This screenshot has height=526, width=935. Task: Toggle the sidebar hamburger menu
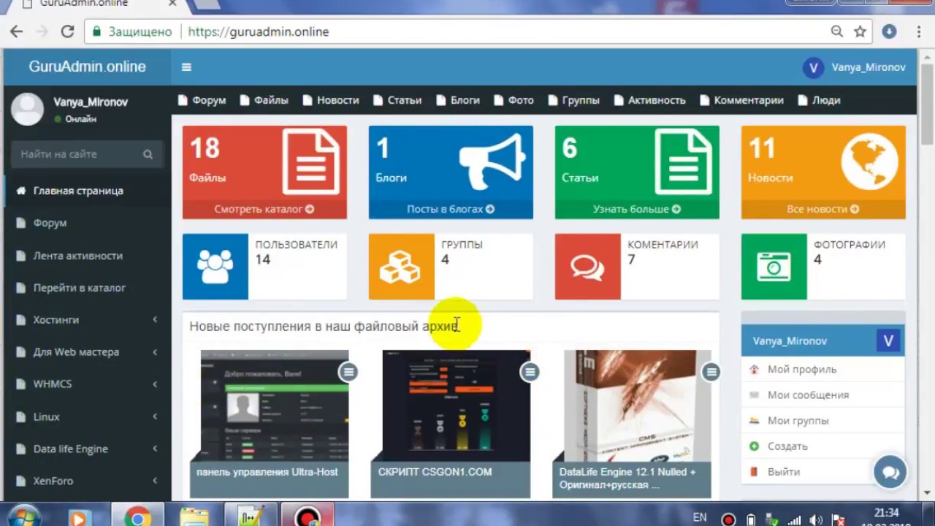[186, 67]
